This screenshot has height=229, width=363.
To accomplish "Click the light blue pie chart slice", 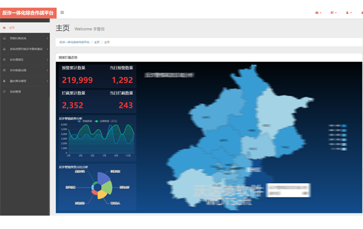I will tap(93, 187).
